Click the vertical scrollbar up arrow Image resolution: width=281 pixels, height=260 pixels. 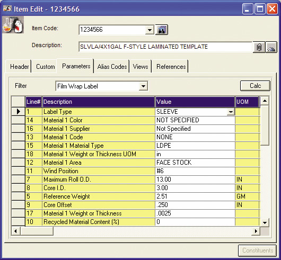(x=265, y=101)
